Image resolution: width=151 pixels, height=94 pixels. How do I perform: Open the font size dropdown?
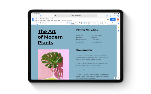pos(64,23)
